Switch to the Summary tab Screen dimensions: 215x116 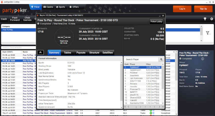pyautogui.click(x=54, y=53)
